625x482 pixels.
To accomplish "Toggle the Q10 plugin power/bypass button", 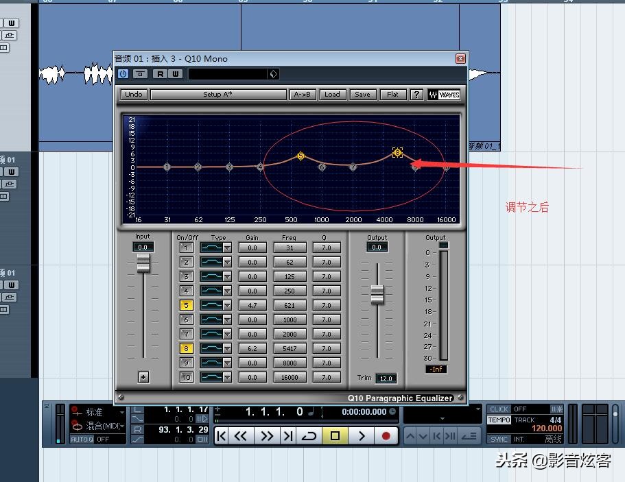I will pyautogui.click(x=123, y=73).
